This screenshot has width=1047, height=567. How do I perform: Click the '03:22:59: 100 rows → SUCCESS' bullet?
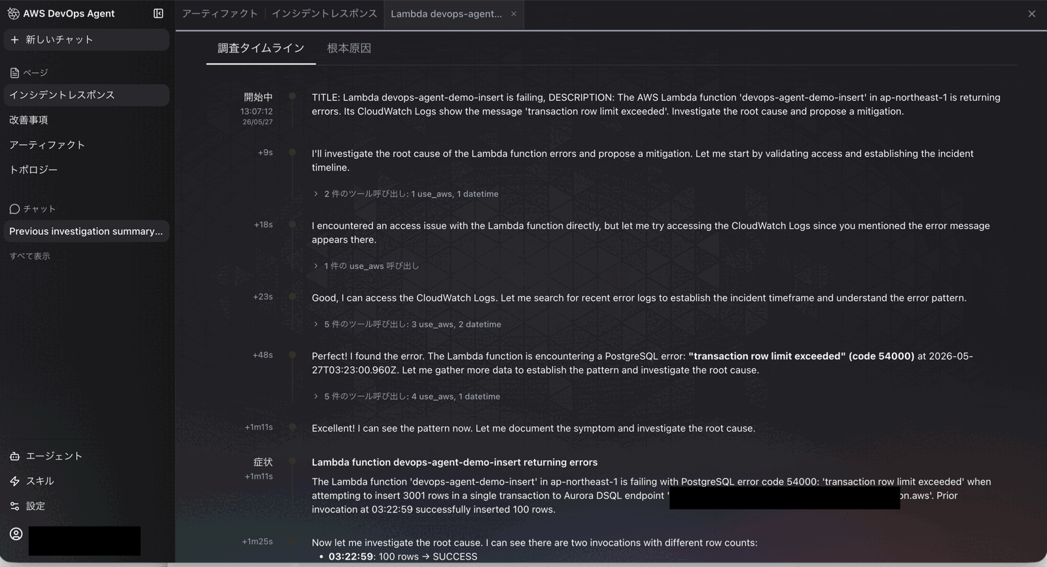402,557
